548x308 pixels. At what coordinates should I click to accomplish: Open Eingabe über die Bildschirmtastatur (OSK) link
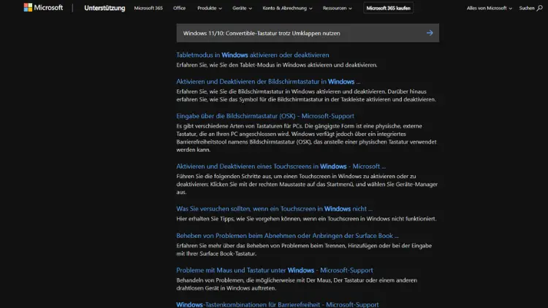(x=265, y=116)
